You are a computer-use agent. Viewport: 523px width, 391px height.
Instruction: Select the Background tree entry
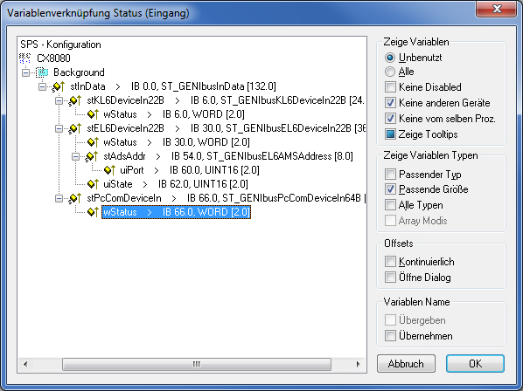pos(79,72)
